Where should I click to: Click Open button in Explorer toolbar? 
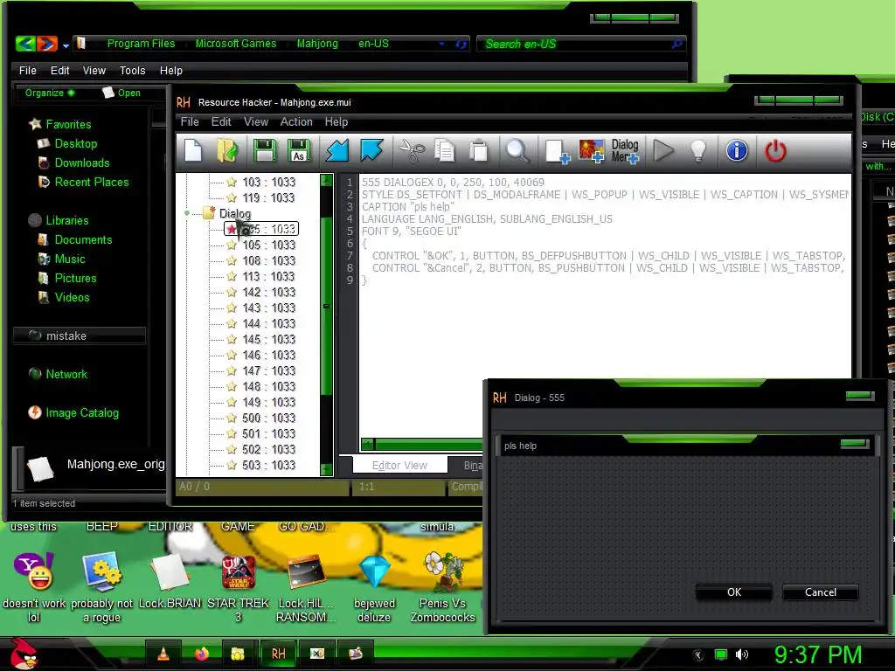pyautogui.click(x=121, y=93)
